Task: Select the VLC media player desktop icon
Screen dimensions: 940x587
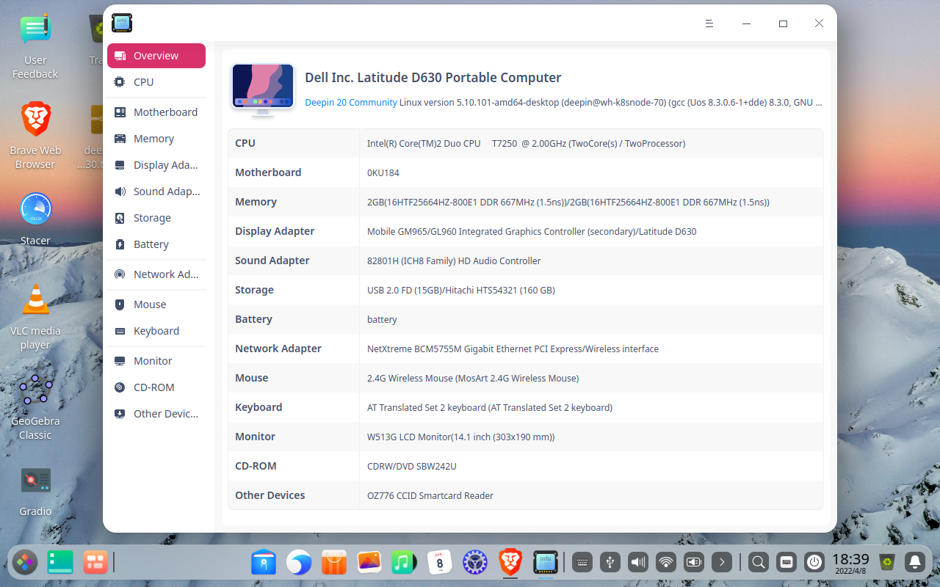Action: point(35,318)
